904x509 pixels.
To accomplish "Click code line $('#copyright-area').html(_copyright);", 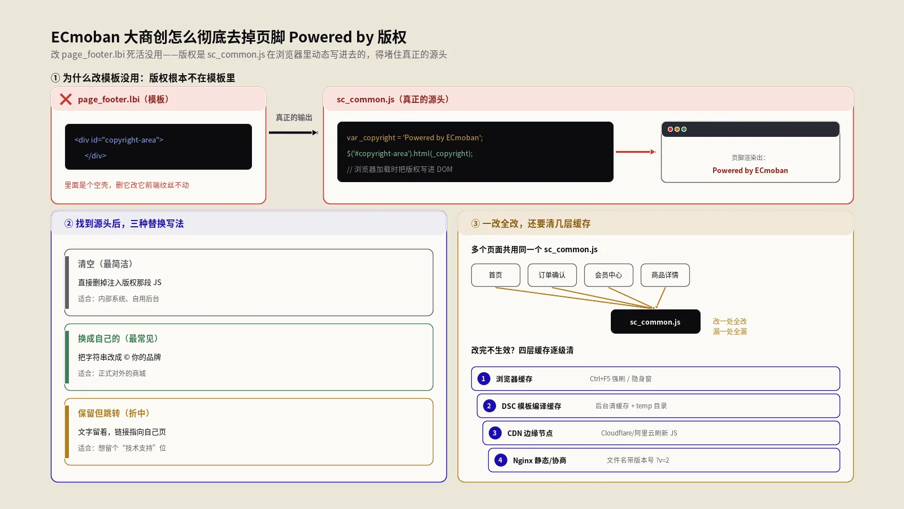I will pyautogui.click(x=410, y=153).
